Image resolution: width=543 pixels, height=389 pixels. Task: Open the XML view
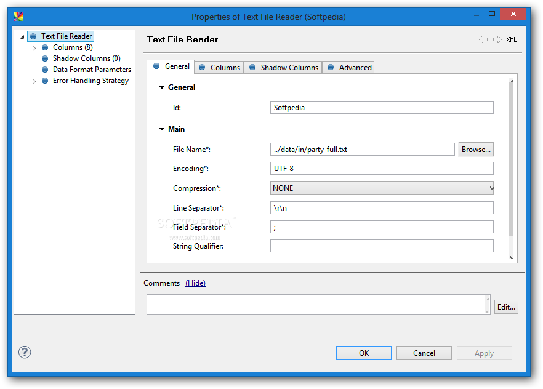[x=511, y=39]
